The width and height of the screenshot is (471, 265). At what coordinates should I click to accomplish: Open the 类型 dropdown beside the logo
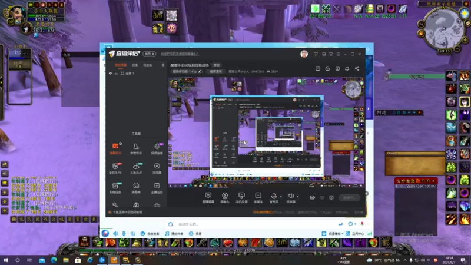pos(150,54)
